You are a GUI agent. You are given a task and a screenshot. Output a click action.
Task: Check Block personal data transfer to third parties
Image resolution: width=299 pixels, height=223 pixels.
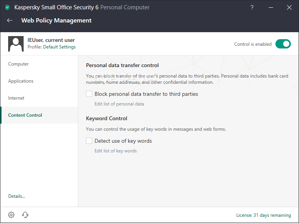(x=89, y=94)
